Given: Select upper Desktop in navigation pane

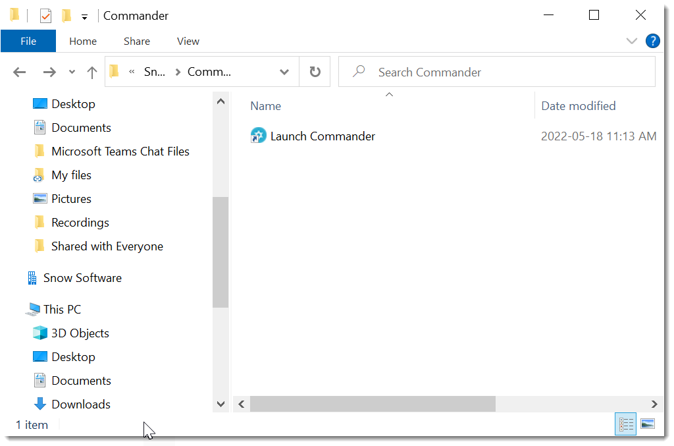Looking at the screenshot, I should tap(73, 104).
